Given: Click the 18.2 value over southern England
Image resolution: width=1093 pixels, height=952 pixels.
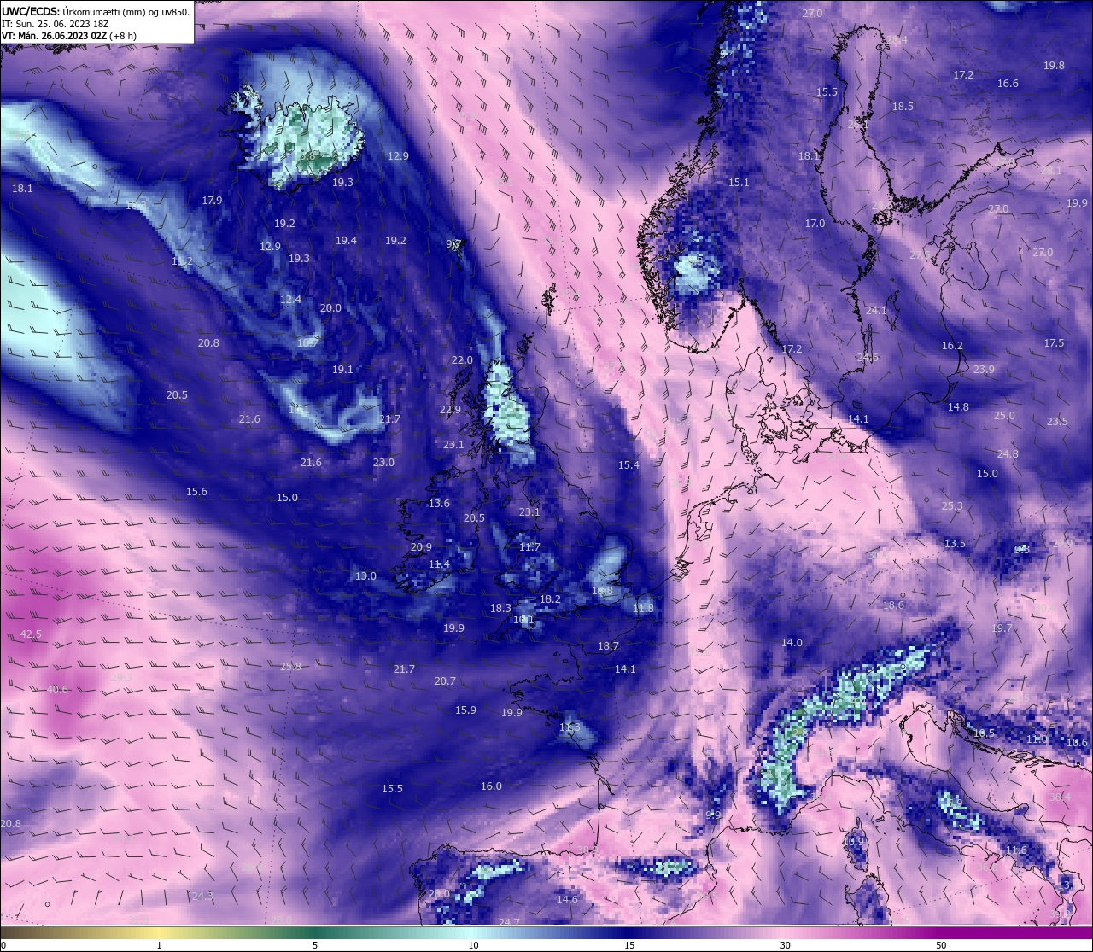Looking at the screenshot, I should coord(550,599).
